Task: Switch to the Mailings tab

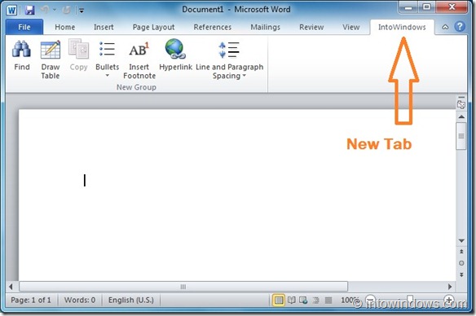Action: (266, 28)
